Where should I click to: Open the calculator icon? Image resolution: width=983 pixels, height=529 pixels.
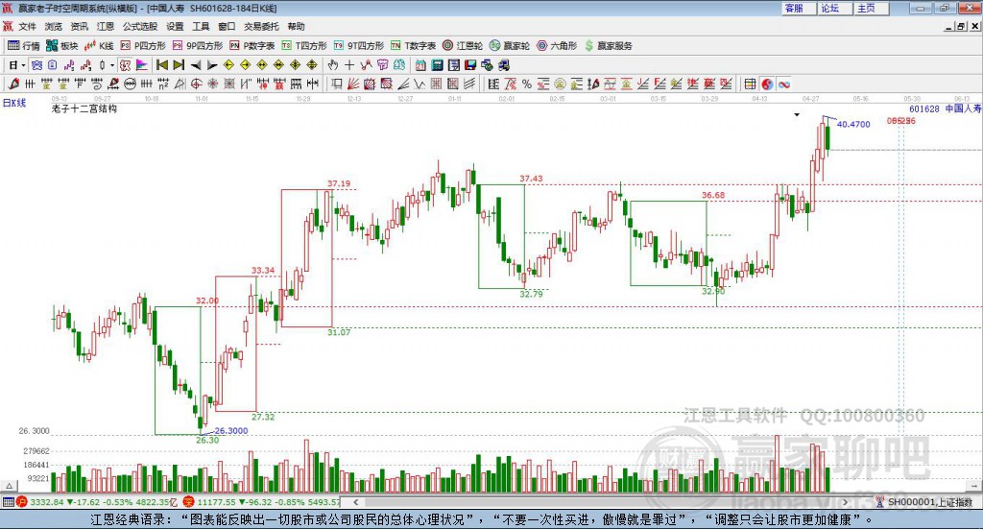point(438,65)
